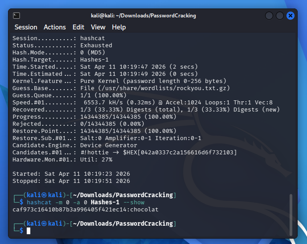The width and height of the screenshot is (307, 244).
Task: Maximize the terminal window
Action: (x=280, y=16)
